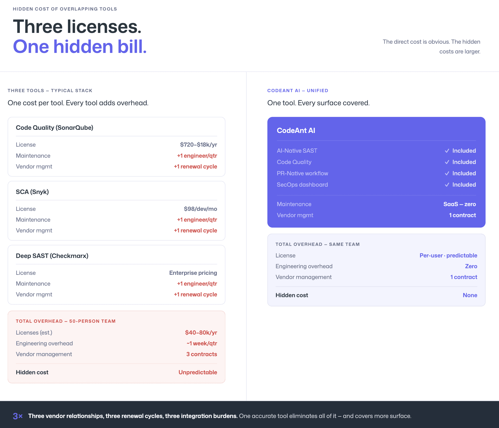Click 'One tool. Every surface covered.' text
The width and height of the screenshot is (499, 428).
[x=318, y=103]
